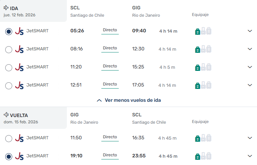
Task: Click JetSMART logo on 05:26 flight
Action: [x=19, y=31]
